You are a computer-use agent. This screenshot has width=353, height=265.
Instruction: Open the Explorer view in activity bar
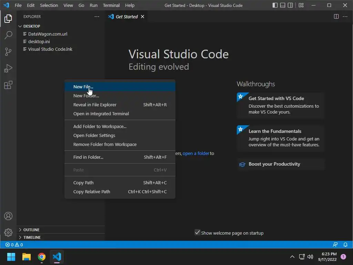click(x=8, y=19)
